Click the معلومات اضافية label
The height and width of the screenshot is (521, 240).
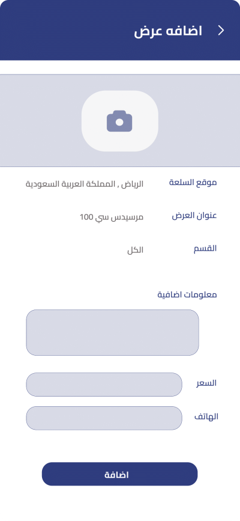tap(187, 294)
